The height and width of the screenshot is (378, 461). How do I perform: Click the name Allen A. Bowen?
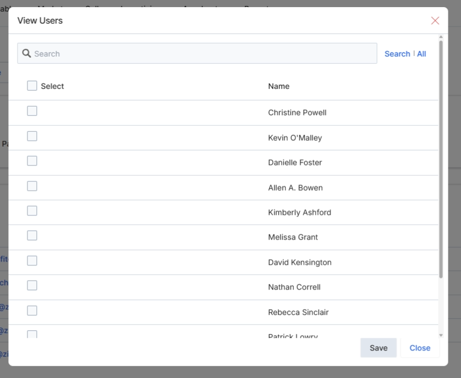point(295,188)
